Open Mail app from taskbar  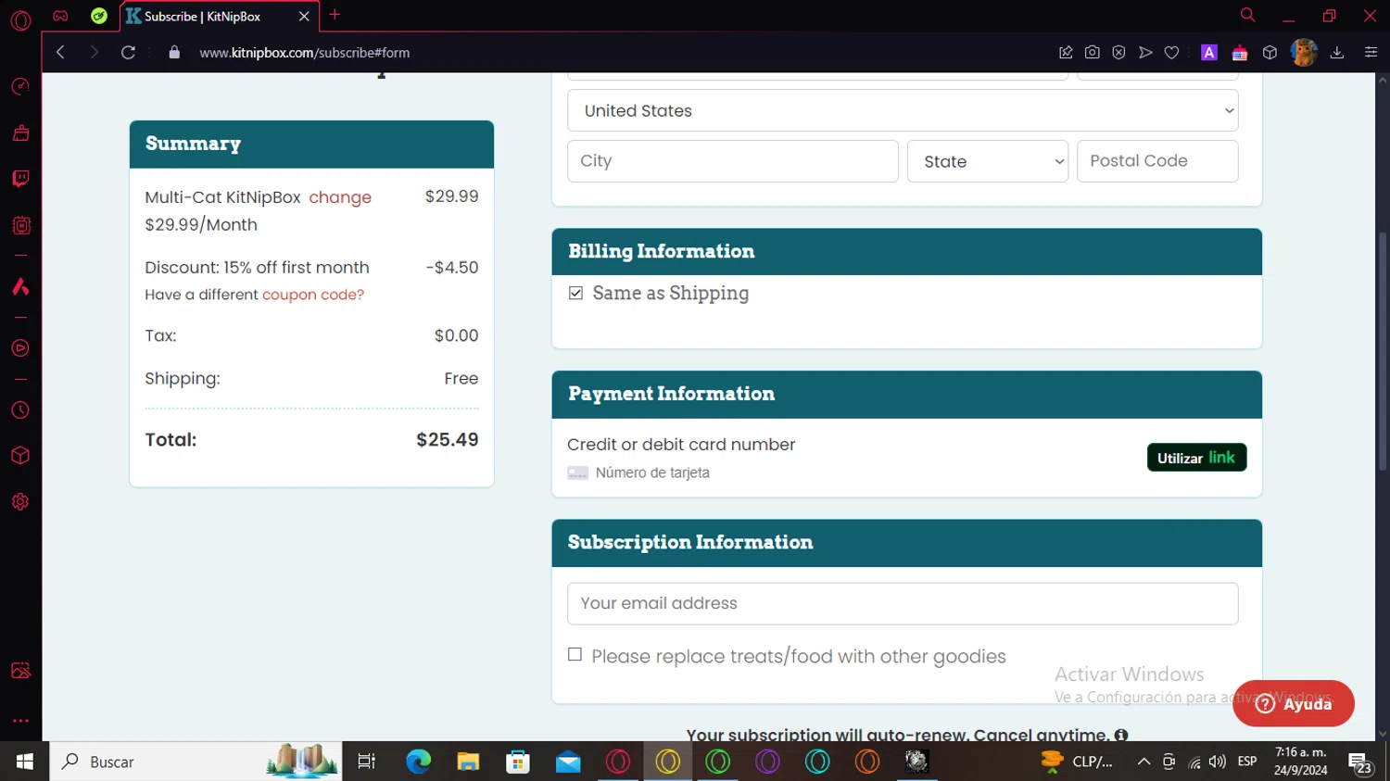coord(568,762)
